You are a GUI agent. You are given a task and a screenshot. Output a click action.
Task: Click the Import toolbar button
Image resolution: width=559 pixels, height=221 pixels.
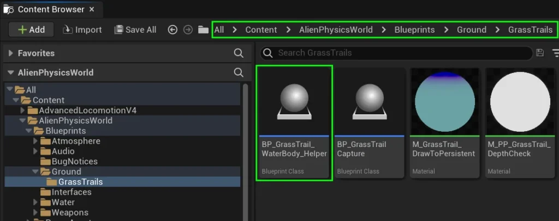click(82, 30)
